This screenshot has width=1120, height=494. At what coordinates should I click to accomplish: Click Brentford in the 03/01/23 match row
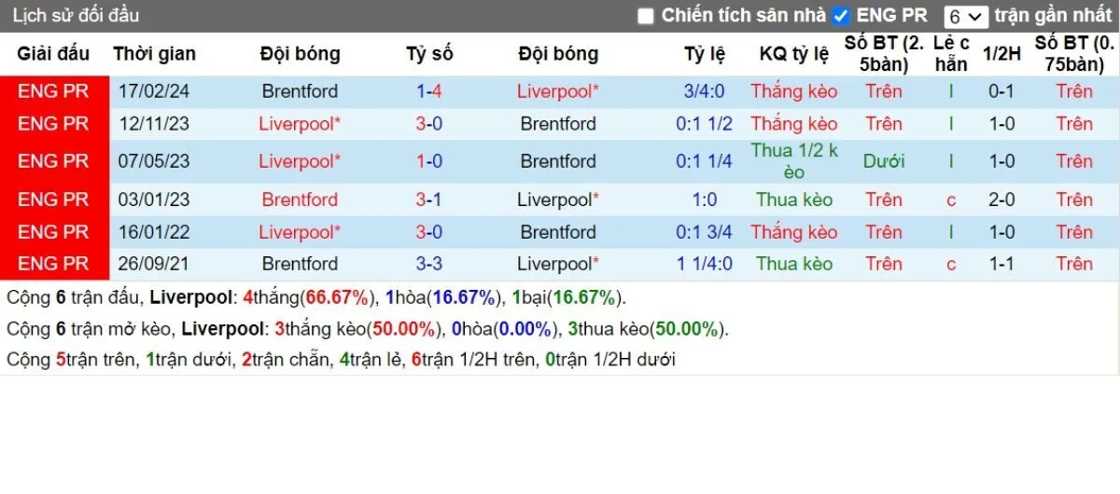click(x=300, y=199)
